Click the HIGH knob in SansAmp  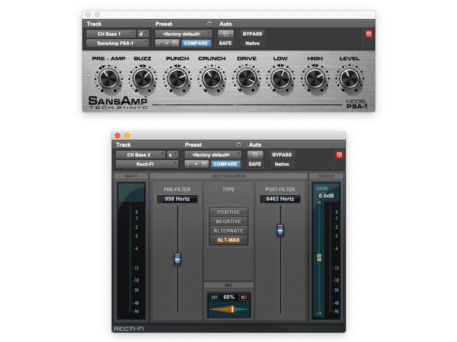click(315, 79)
